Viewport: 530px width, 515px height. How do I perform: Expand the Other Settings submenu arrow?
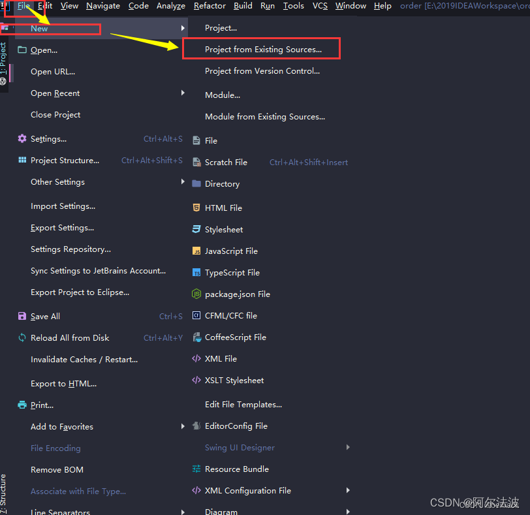[183, 181]
